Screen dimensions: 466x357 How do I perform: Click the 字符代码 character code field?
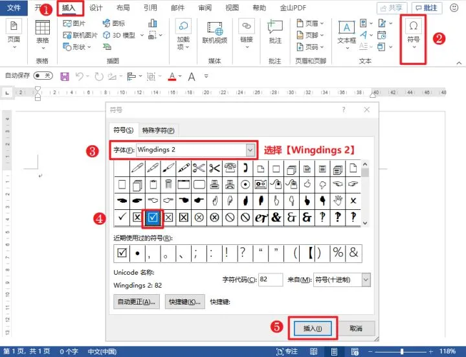(271, 280)
